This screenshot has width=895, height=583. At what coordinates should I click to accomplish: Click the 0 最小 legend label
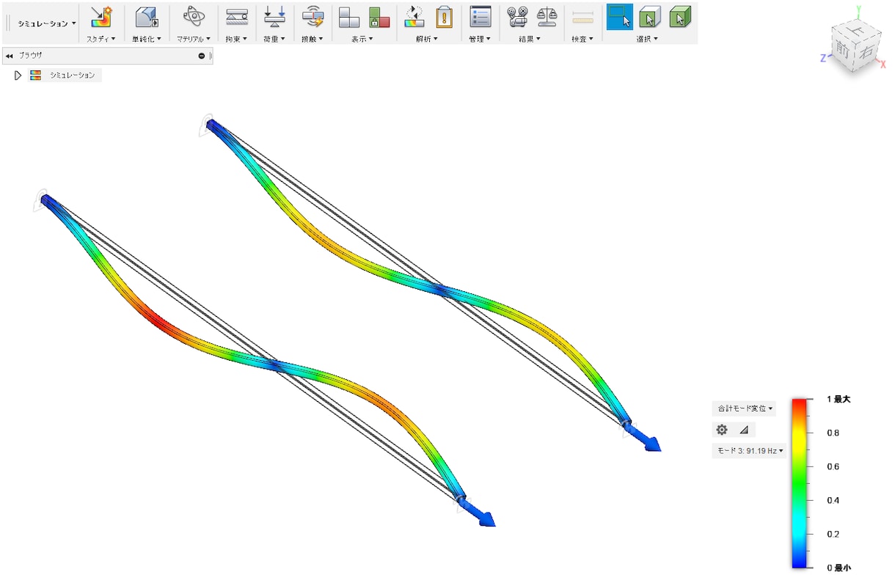point(839,568)
